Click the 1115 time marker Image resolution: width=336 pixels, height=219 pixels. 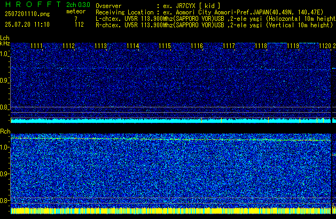(x=165, y=46)
